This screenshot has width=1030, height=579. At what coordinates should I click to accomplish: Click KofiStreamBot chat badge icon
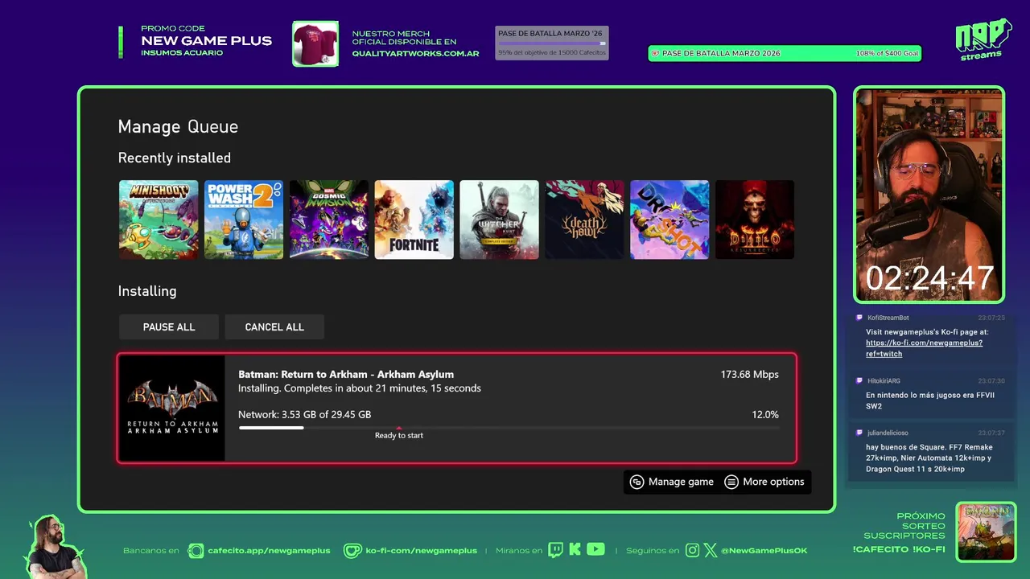click(x=859, y=318)
